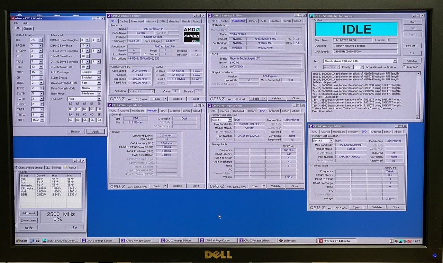Viewport: 443px width, 263px height.
Task: Click Close in CPU-Z Slot #3 window
Action: (x=396, y=207)
